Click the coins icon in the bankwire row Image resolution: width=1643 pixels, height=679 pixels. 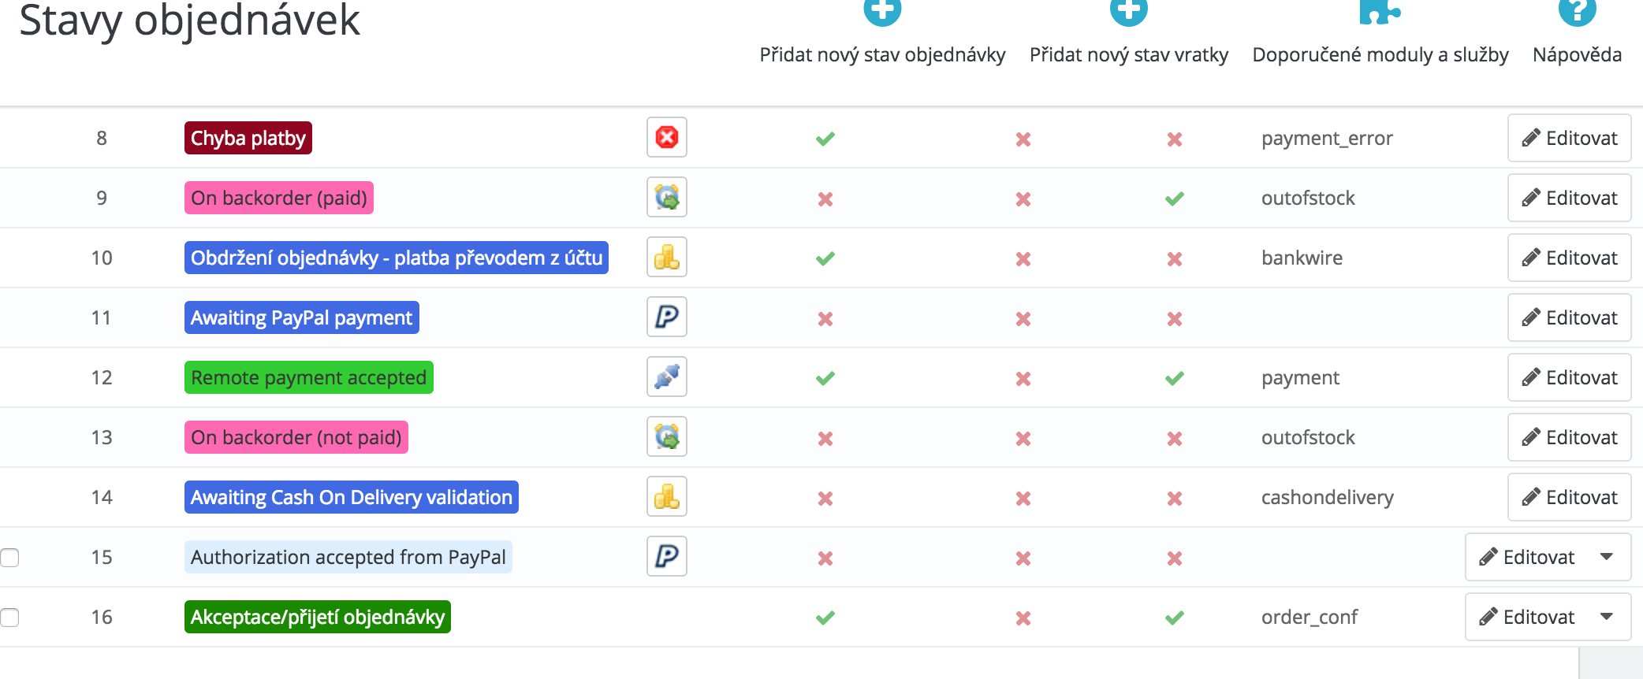click(667, 258)
